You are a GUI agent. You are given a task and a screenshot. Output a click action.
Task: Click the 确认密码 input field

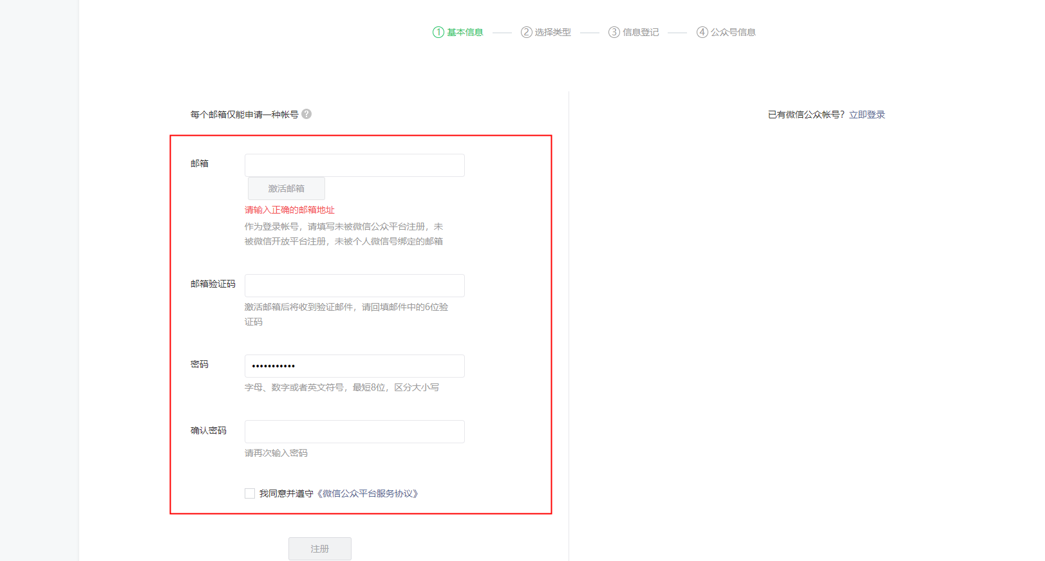pos(355,432)
